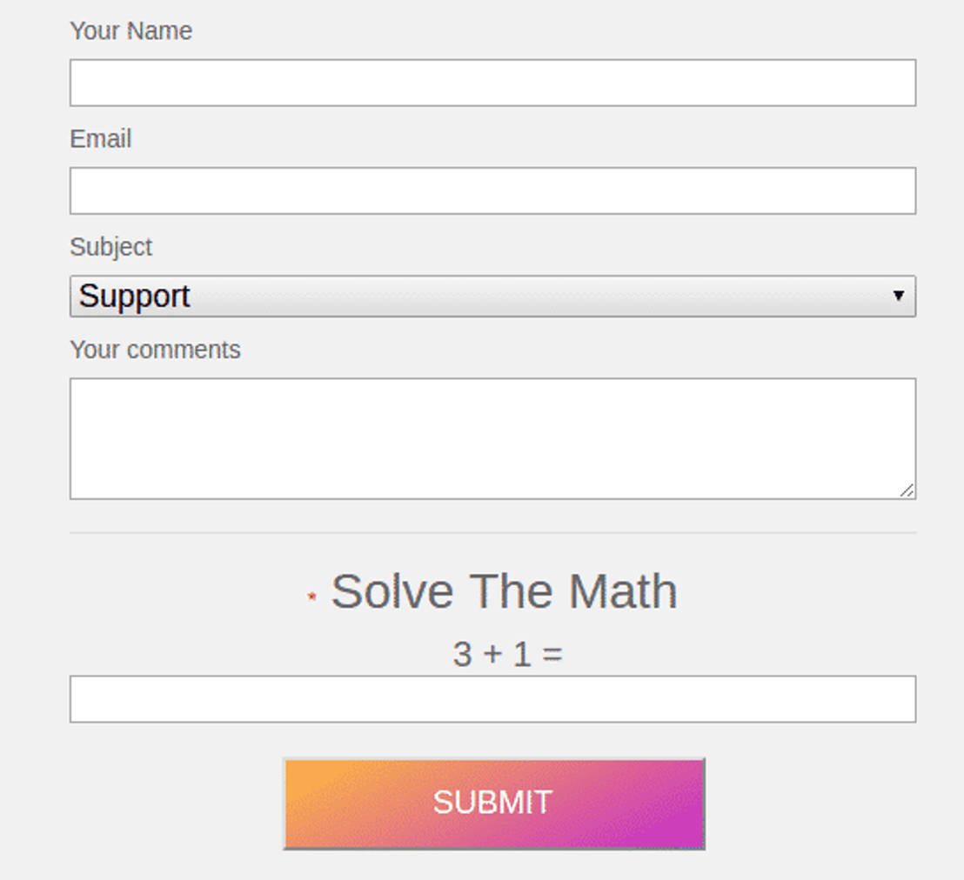Click the Email field label
Screen dimensions: 964x880
tap(100, 139)
